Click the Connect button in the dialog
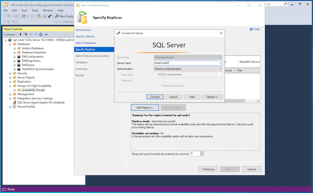 155,97
